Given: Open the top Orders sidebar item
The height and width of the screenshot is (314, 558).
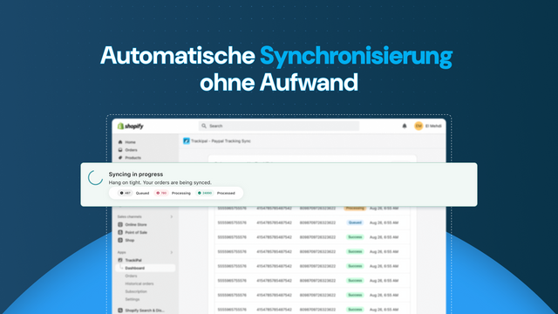Looking at the screenshot, I should tap(131, 150).
